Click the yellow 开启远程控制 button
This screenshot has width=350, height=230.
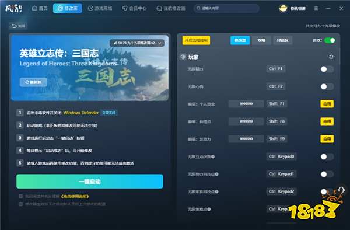tap(196, 40)
